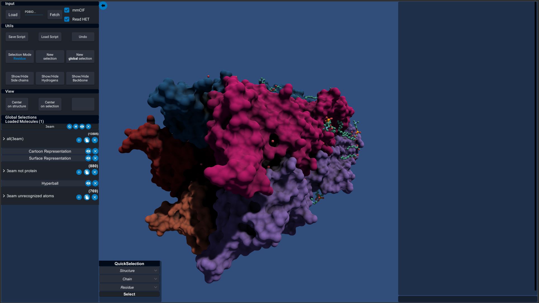
Task: Add representation to 3eam unrecognized atoms
Action: 79,197
